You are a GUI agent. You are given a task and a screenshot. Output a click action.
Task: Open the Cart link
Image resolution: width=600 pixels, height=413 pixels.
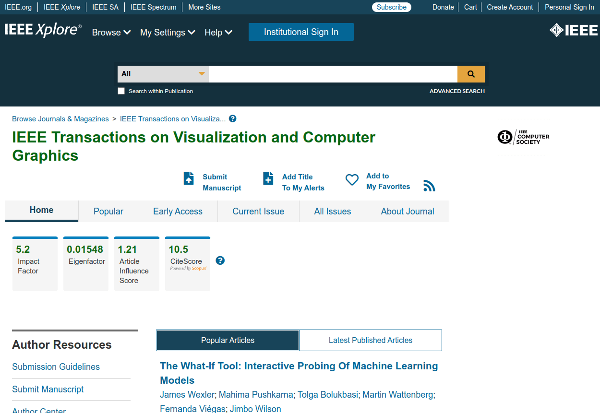click(x=470, y=7)
